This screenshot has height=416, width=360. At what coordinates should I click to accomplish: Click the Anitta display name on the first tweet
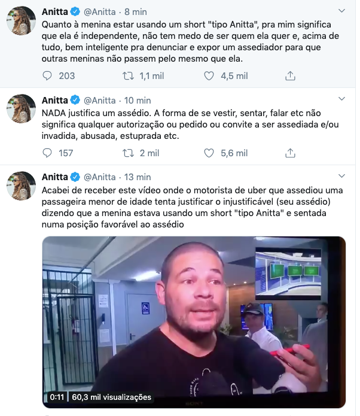(55, 12)
